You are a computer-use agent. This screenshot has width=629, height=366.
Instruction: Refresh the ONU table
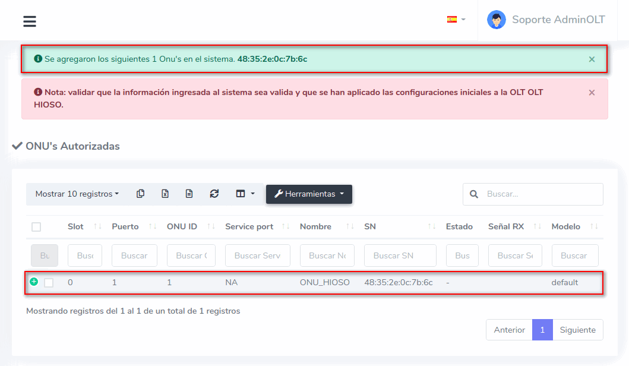[214, 194]
